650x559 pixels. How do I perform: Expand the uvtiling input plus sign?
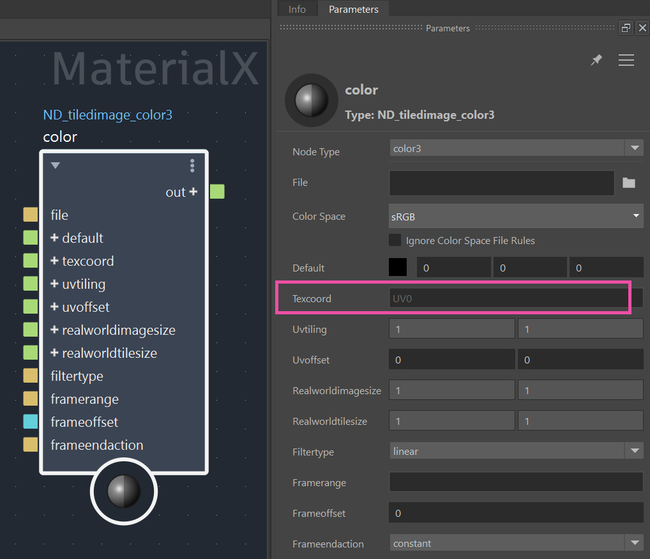pos(54,284)
